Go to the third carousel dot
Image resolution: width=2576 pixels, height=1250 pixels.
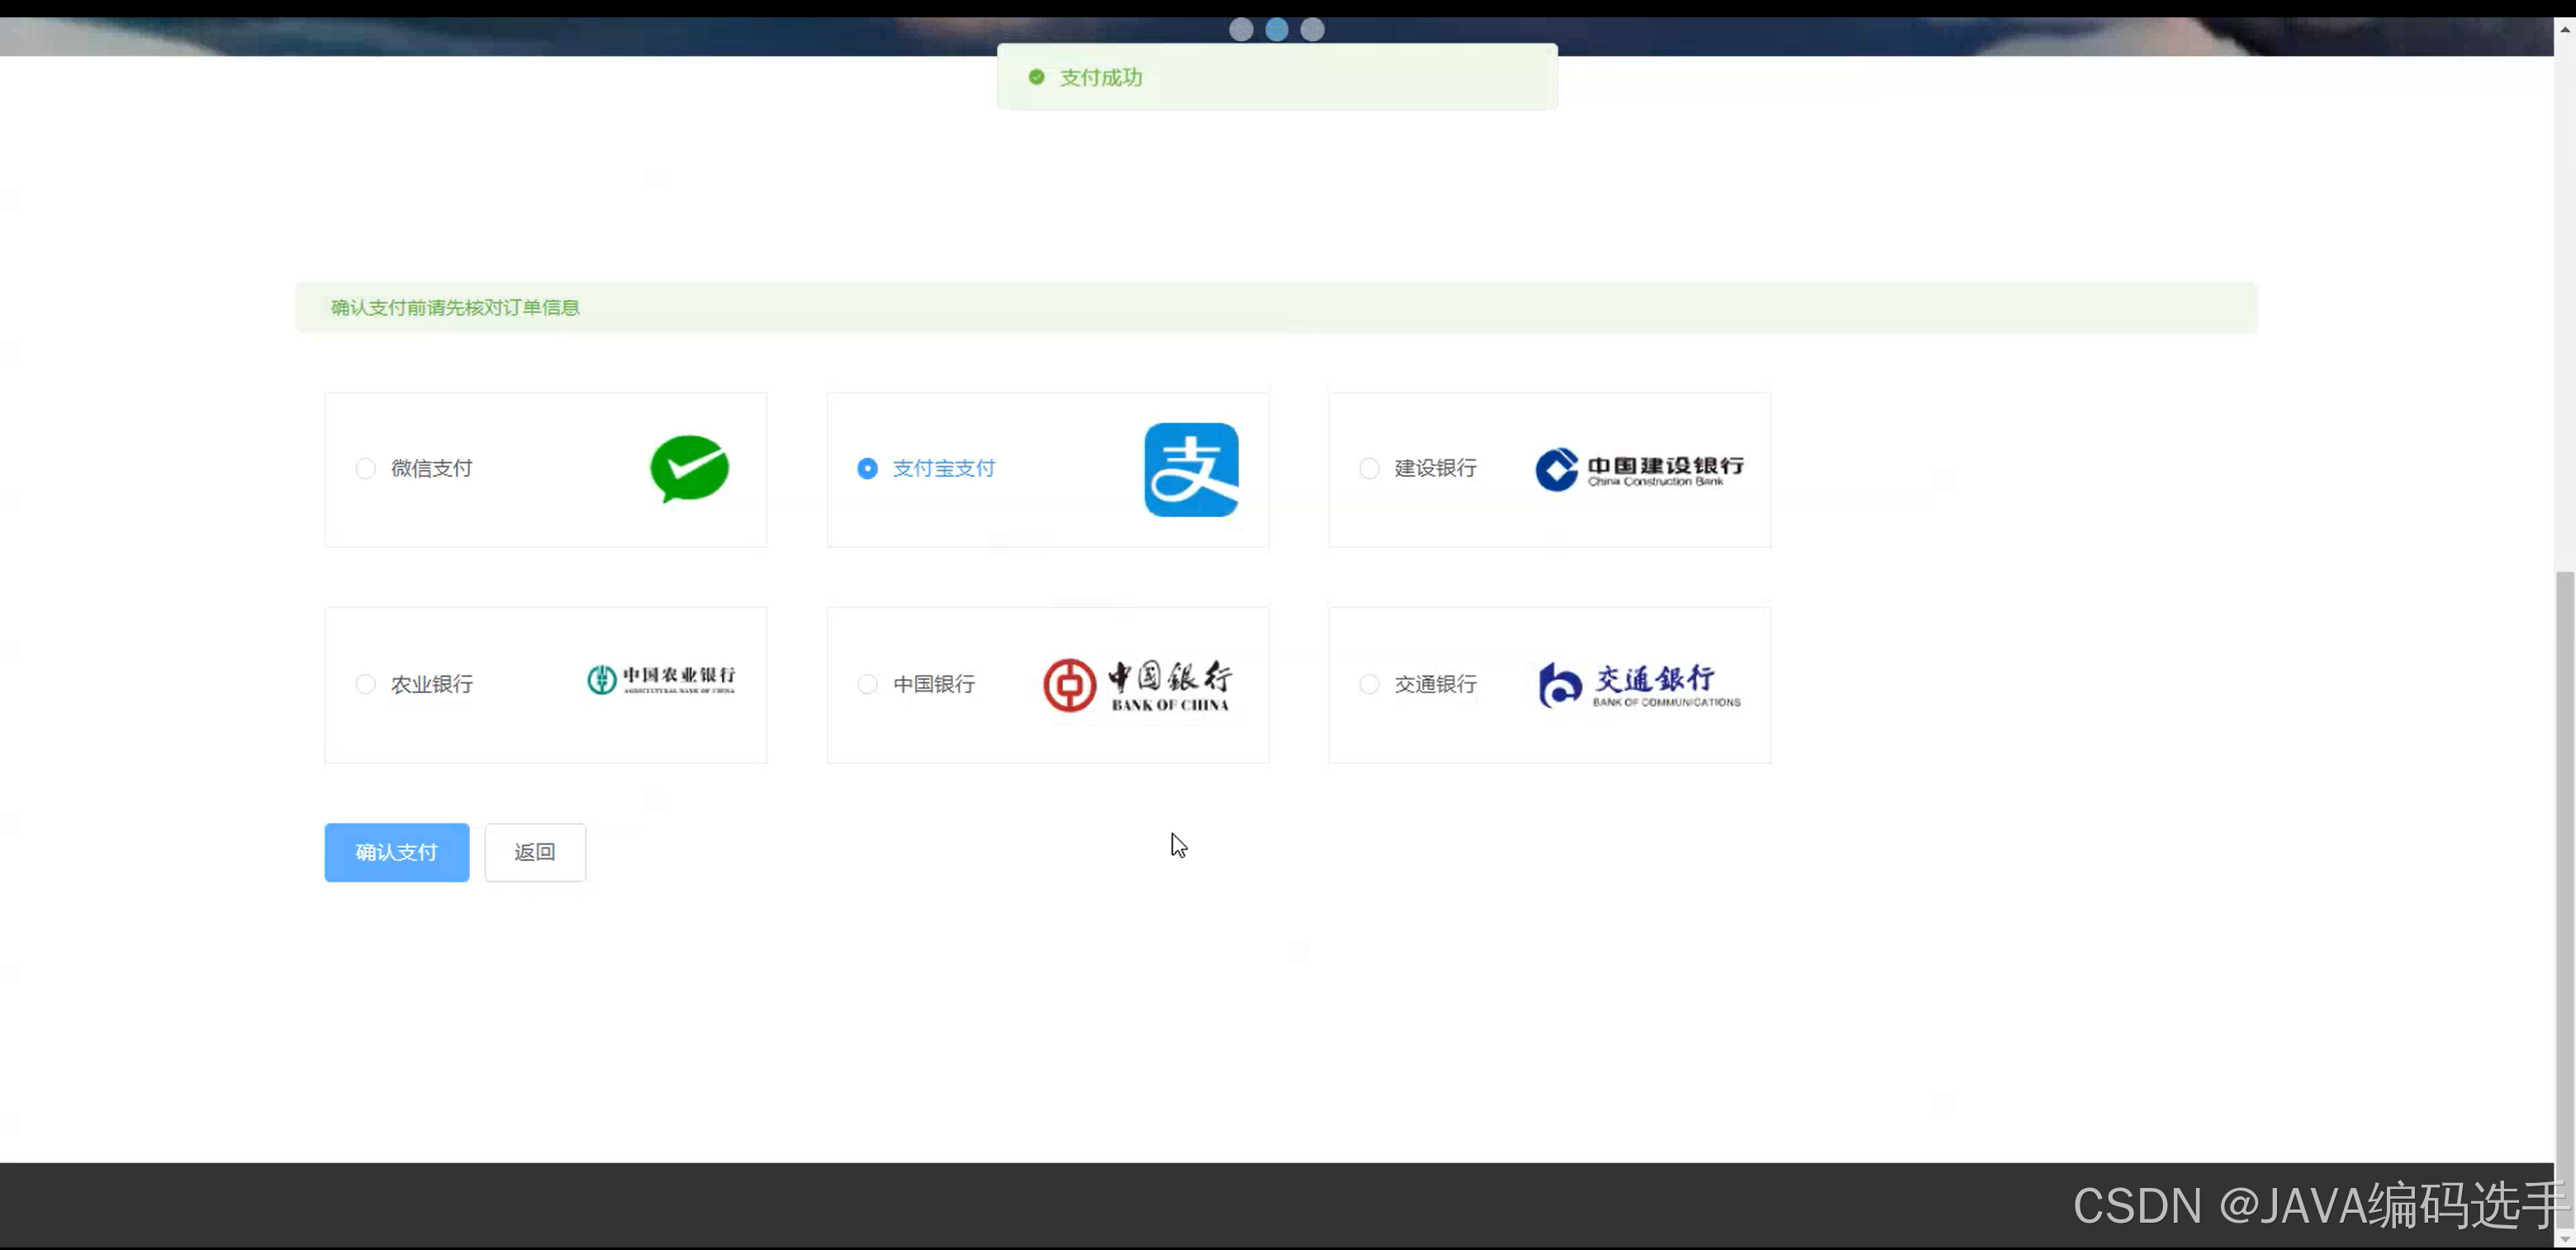(1312, 29)
